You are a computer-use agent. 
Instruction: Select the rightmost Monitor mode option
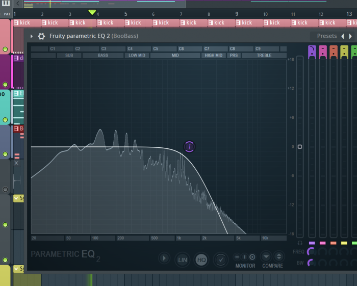(252, 257)
